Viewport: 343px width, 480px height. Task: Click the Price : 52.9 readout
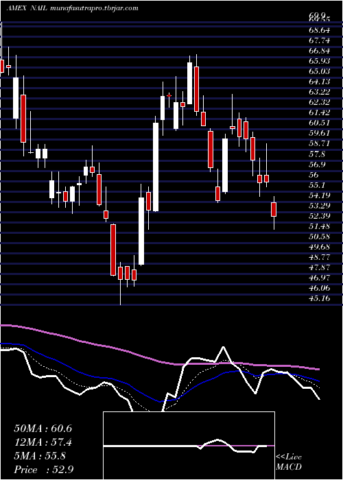pyautogui.click(x=43, y=469)
